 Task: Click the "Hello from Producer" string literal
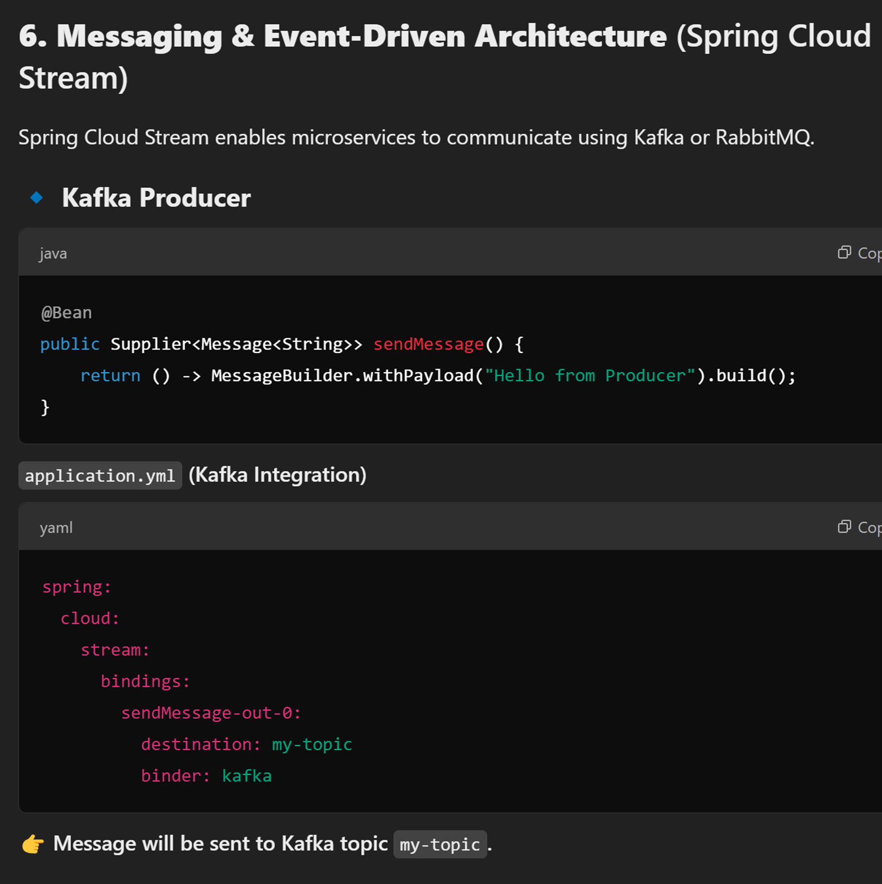coord(590,376)
